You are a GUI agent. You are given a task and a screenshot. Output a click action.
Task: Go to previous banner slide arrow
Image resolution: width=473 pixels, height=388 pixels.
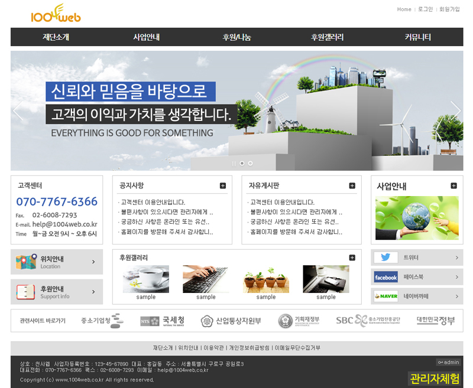pos(18,110)
